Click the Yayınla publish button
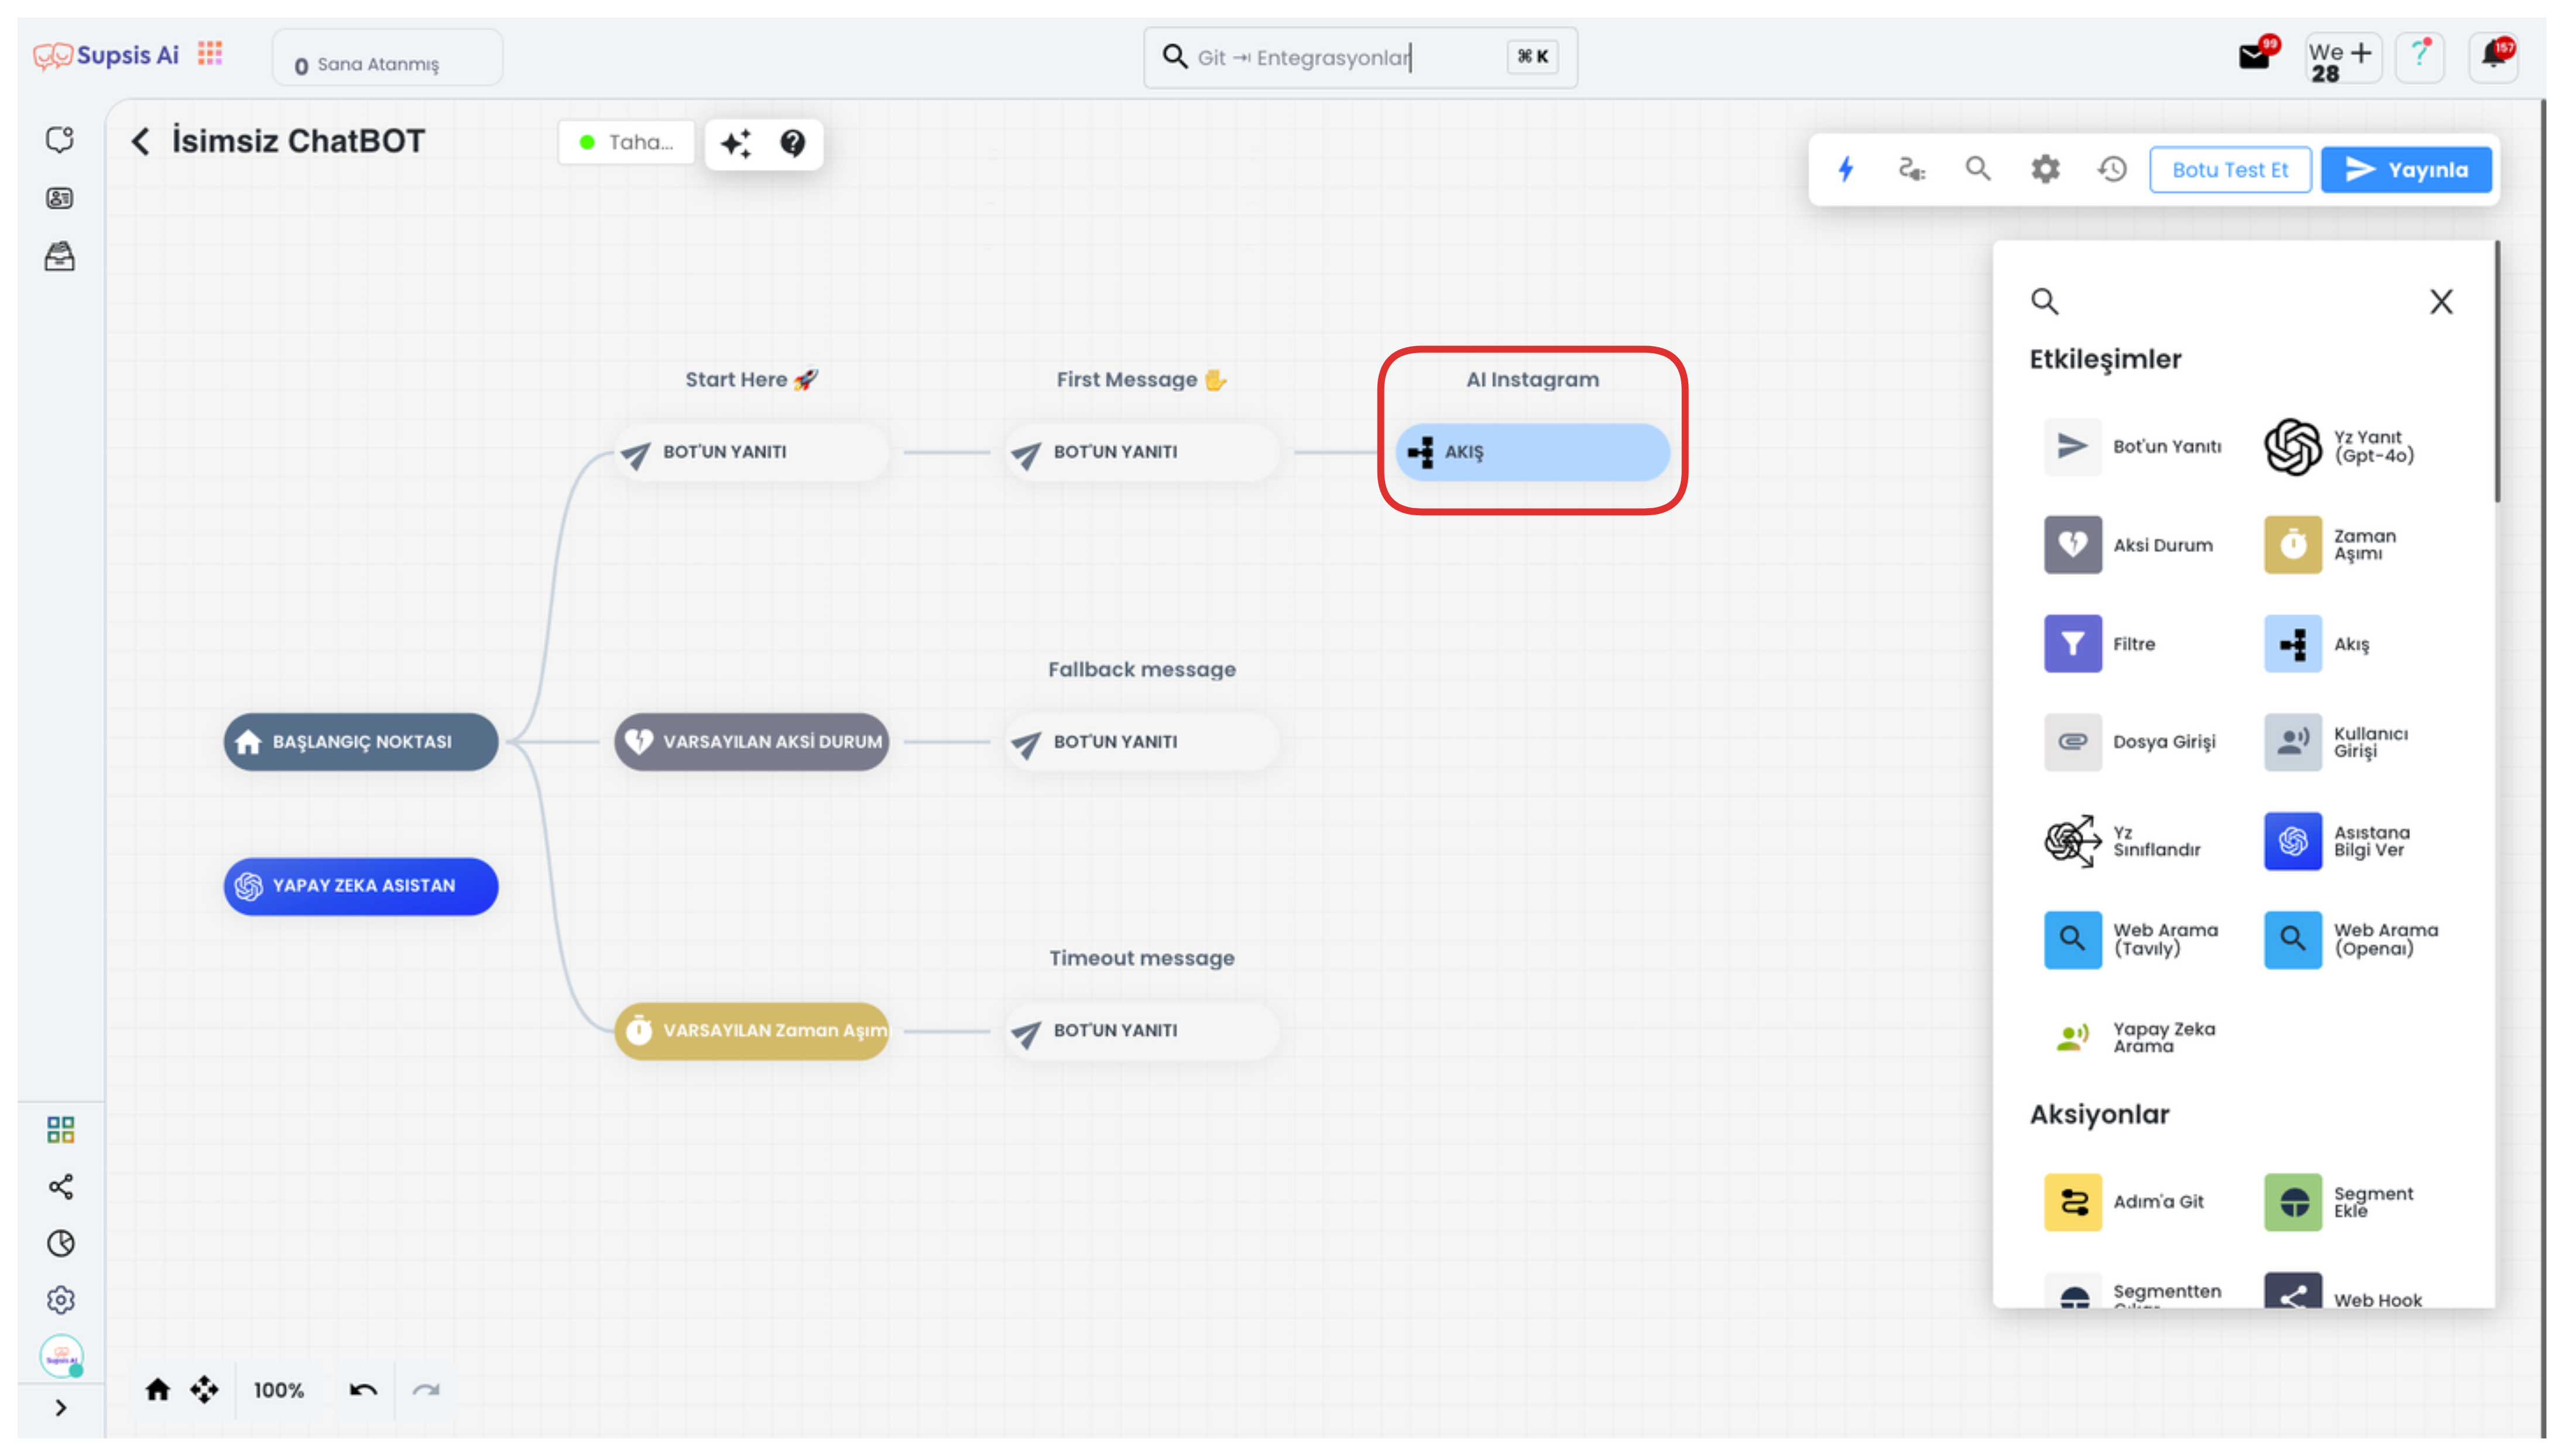Screen dimensions: 2564x1456 (2405, 170)
